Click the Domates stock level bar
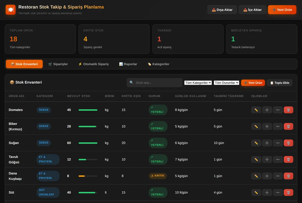The height and width of the screenshot is (203, 302). pyautogui.click(x=88, y=110)
